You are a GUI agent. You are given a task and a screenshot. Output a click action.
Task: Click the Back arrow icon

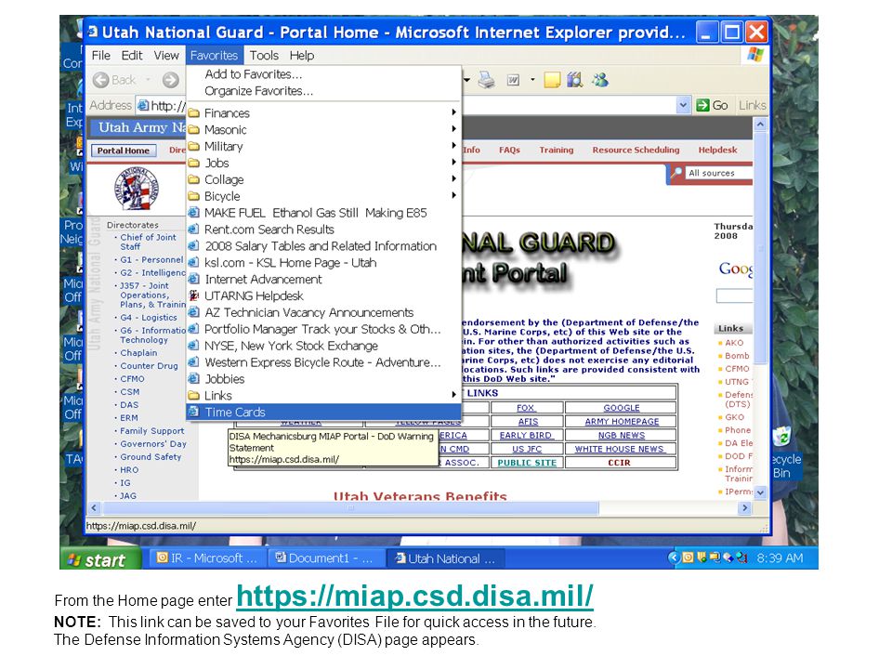100,80
